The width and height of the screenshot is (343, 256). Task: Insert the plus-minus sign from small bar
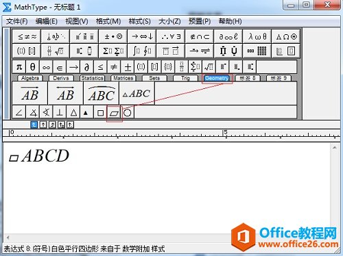pos(128,67)
